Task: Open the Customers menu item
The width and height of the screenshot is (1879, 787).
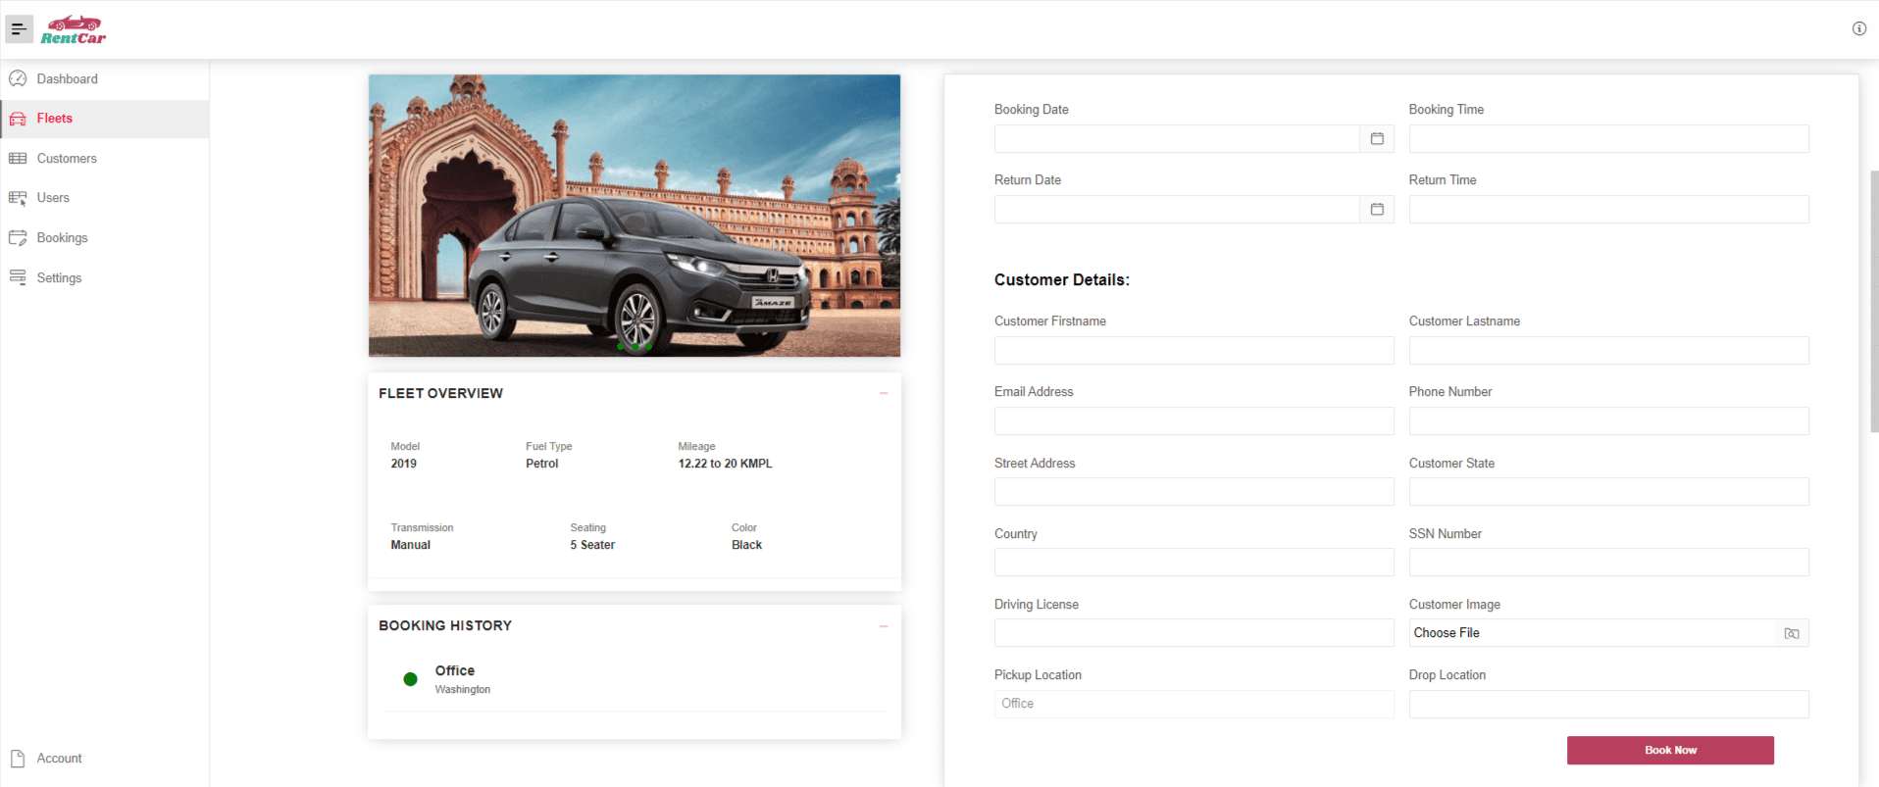Action: coord(67,159)
